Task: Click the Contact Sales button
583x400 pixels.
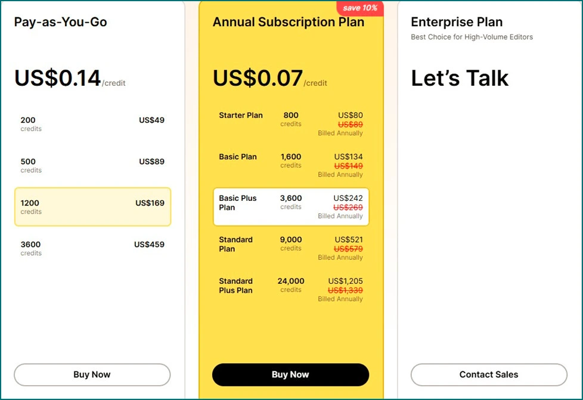Action: click(x=489, y=375)
